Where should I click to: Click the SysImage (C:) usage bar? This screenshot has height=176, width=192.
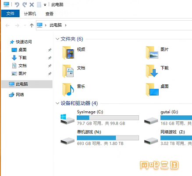[108, 117]
